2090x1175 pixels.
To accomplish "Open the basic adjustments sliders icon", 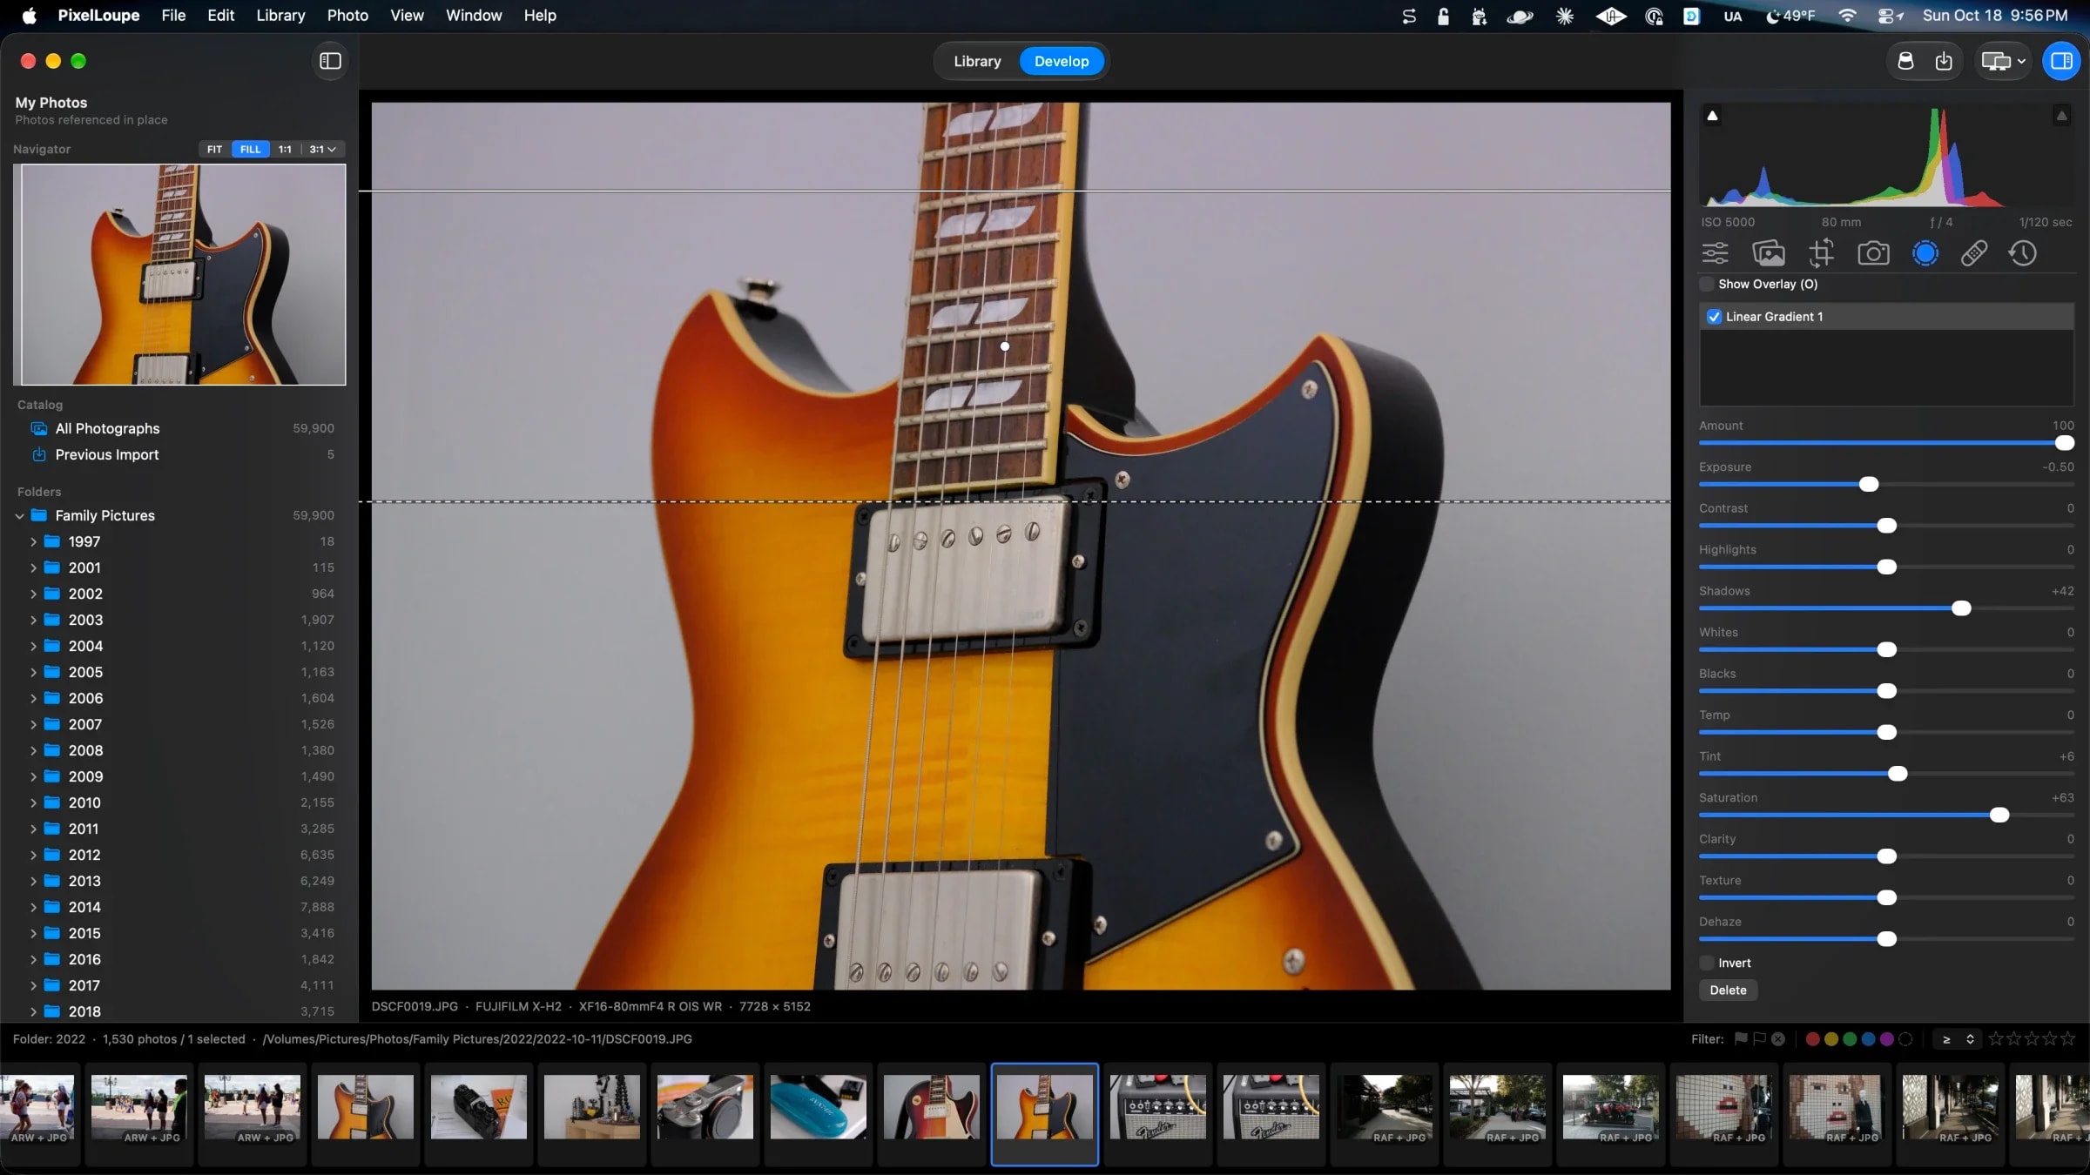I will [x=1716, y=253].
